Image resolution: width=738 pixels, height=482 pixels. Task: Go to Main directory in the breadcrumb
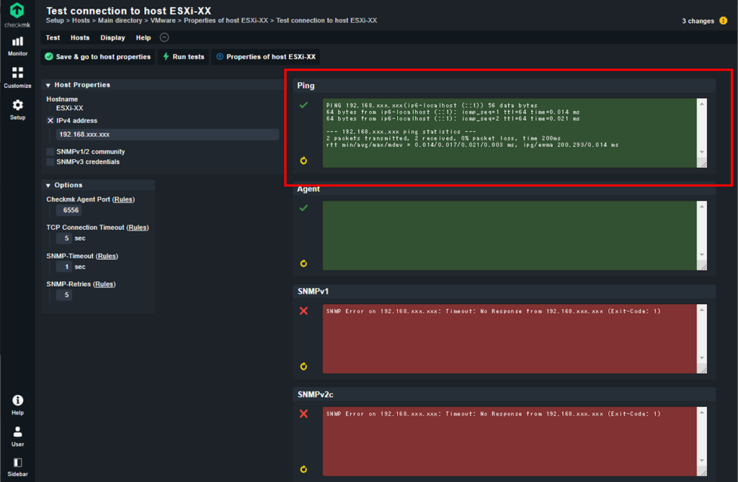tap(120, 20)
